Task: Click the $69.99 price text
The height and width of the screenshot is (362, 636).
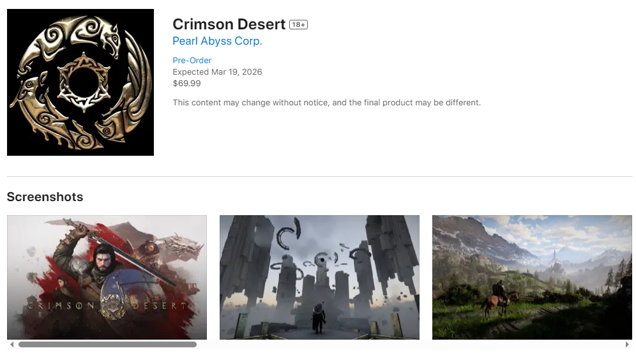Action: (x=186, y=84)
